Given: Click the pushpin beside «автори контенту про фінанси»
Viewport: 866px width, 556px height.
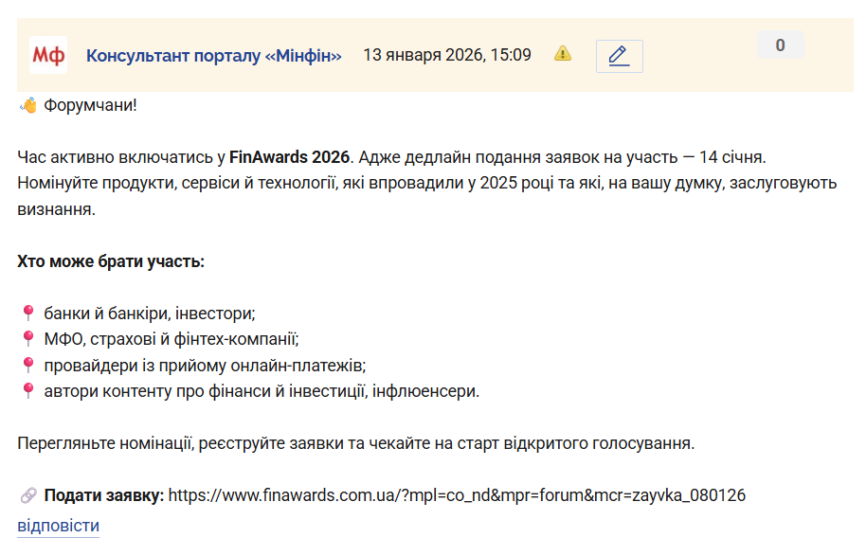Looking at the screenshot, I should point(27,390).
